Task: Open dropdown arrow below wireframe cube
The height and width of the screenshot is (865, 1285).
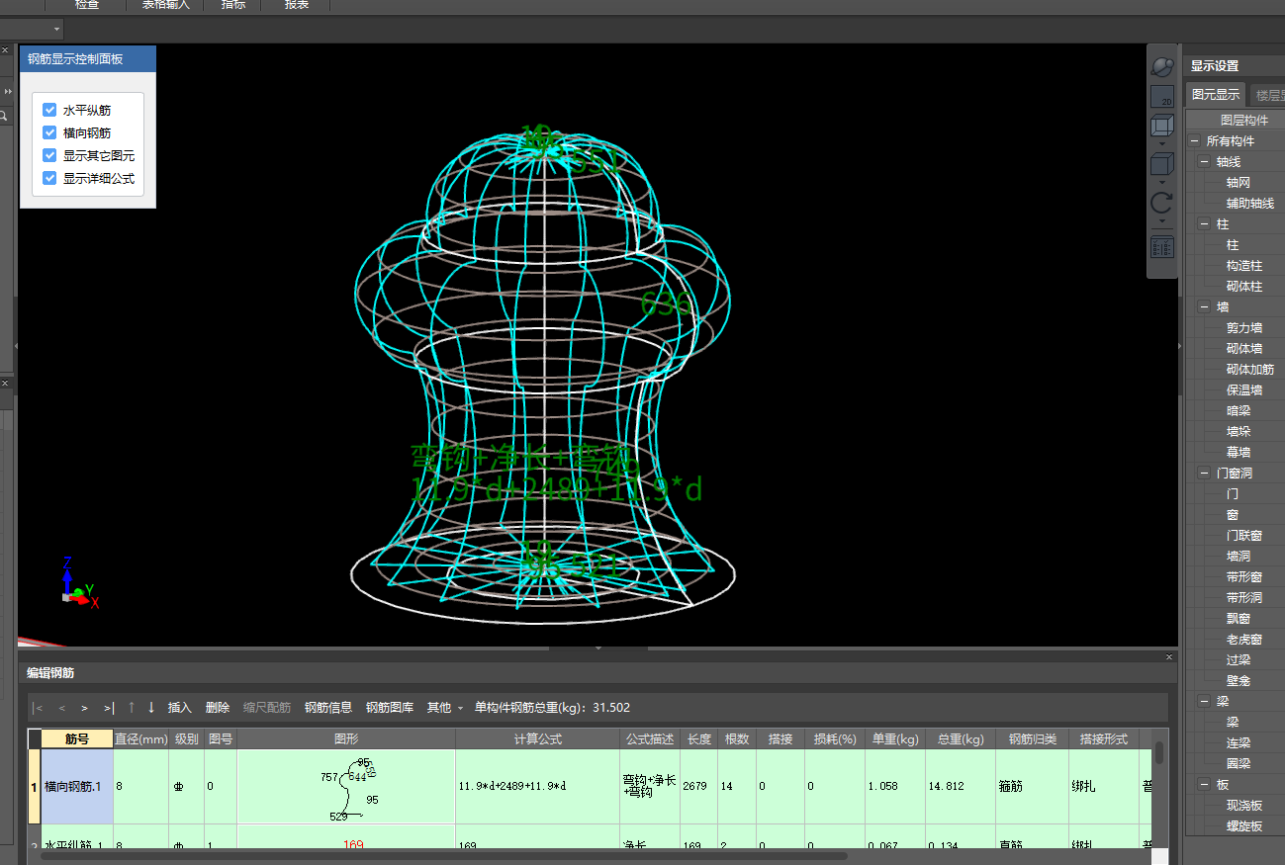Action: (x=1161, y=143)
